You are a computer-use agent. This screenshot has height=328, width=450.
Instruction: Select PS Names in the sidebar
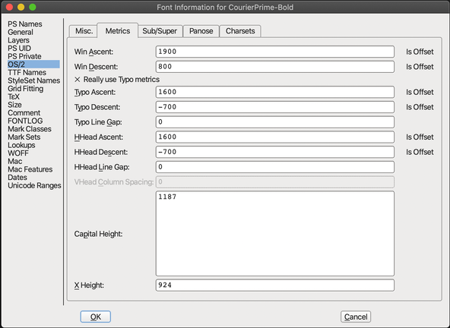[x=25, y=24]
